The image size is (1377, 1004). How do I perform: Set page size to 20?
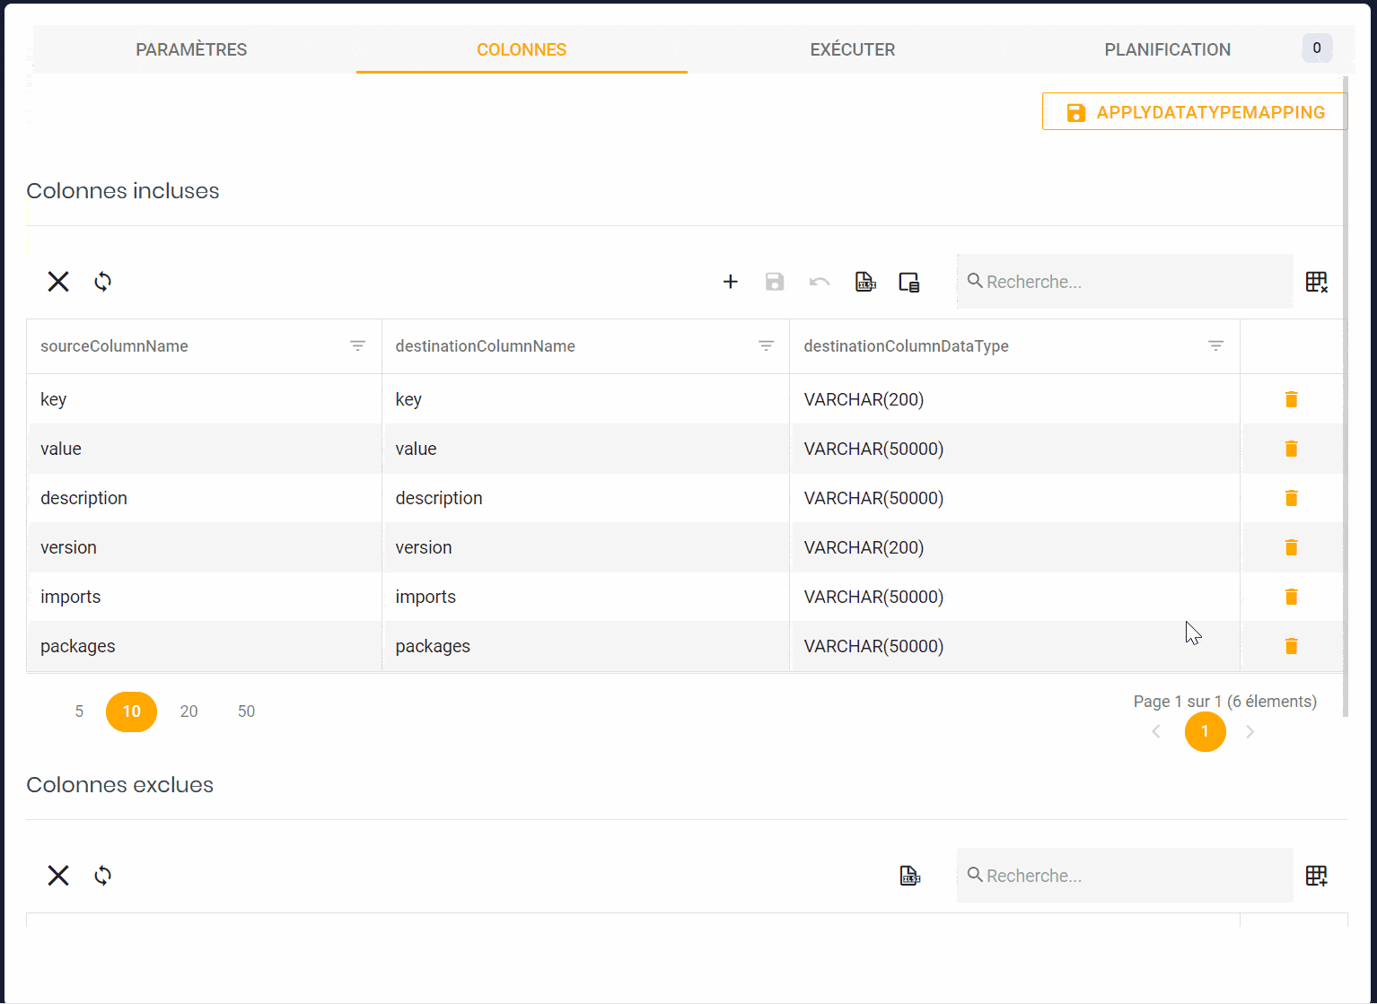click(x=189, y=712)
